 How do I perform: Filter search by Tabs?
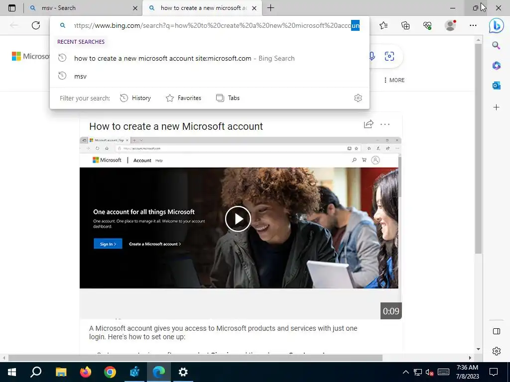pyautogui.click(x=228, y=98)
